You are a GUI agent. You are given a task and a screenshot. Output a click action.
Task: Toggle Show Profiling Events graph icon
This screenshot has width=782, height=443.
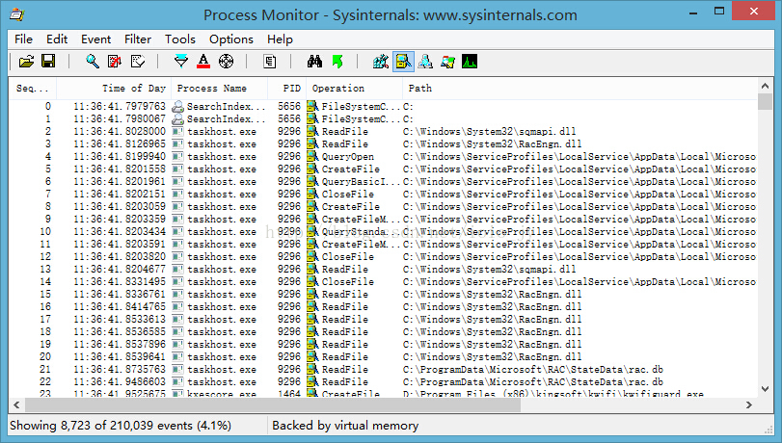pos(470,62)
